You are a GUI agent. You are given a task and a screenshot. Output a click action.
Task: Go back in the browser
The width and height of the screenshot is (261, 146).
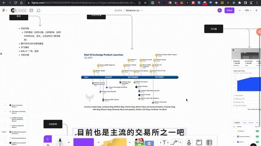coord(4,3)
